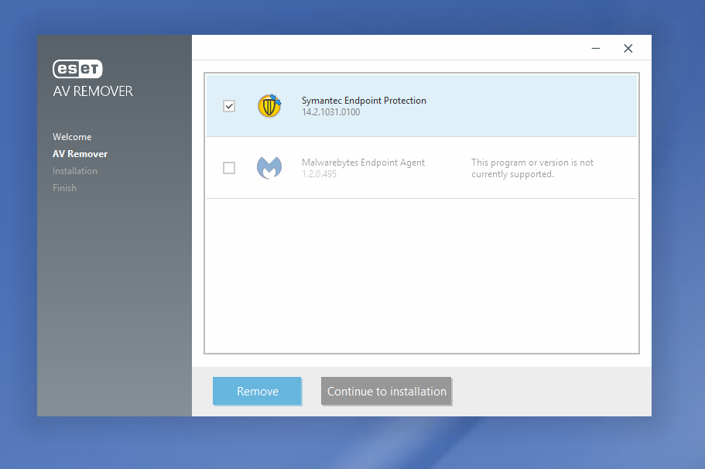The height and width of the screenshot is (469, 705).
Task: Click Continue to installation button
Action: click(387, 391)
